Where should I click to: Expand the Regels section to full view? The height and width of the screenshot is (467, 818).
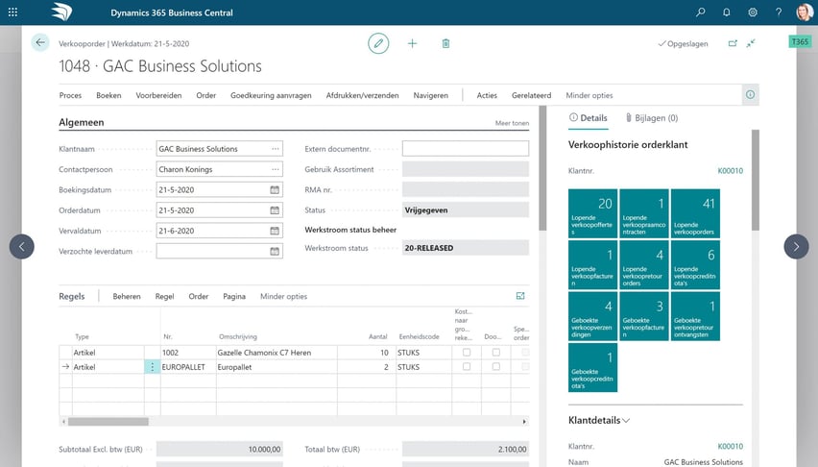point(520,296)
